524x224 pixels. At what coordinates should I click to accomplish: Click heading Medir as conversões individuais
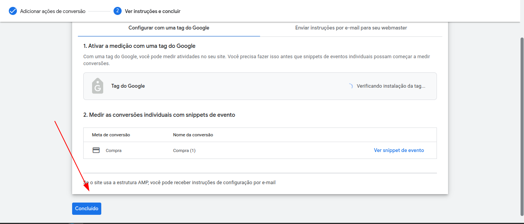point(159,115)
